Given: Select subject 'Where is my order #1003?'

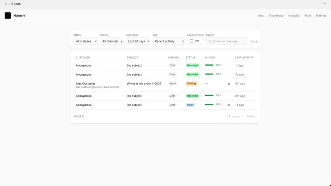Looking at the screenshot, I should coord(144,83).
